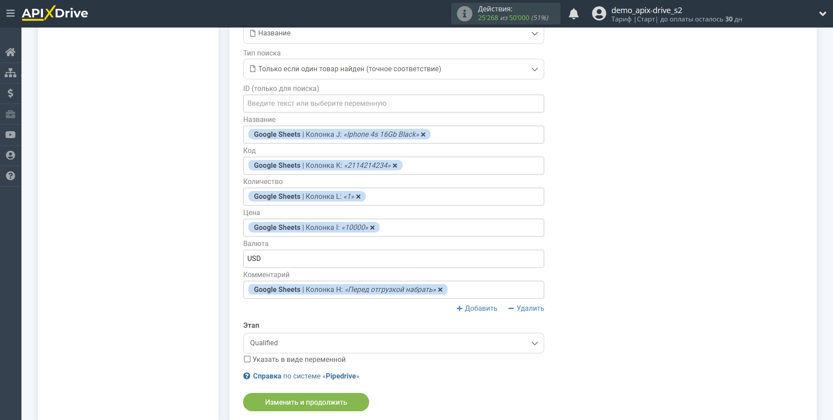Screen dimensions: 833x420
Task: Click the demo_apix-drive_s2 account name
Action: coord(646,10)
